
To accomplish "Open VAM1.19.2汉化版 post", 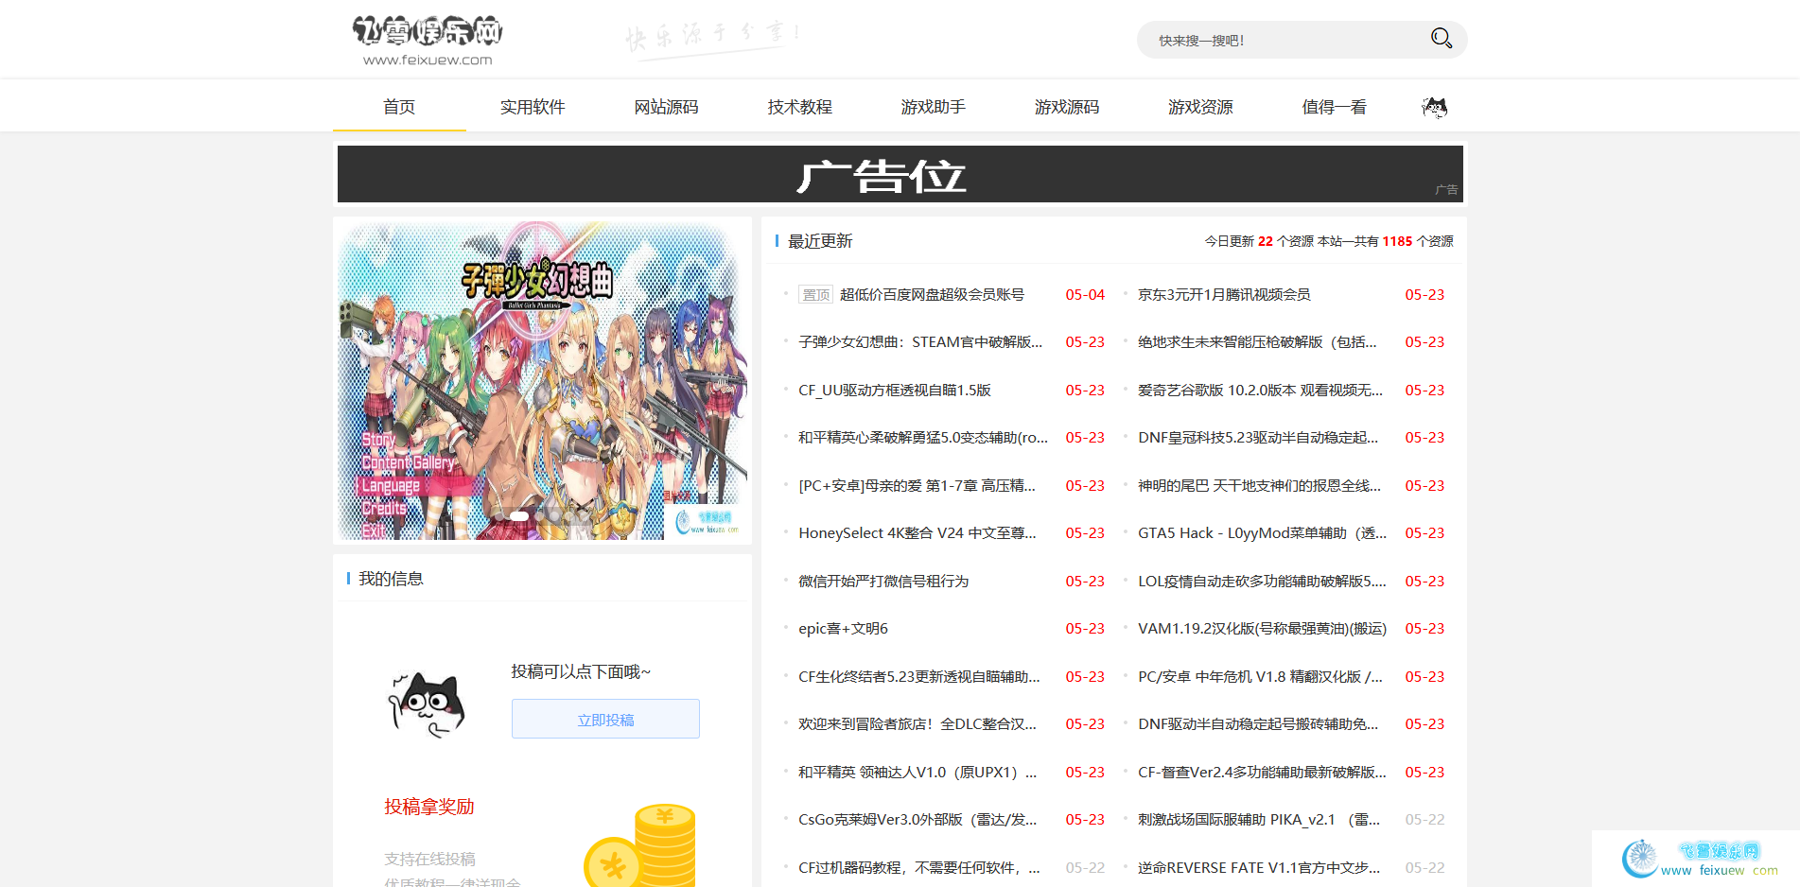I will pyautogui.click(x=1262, y=628).
